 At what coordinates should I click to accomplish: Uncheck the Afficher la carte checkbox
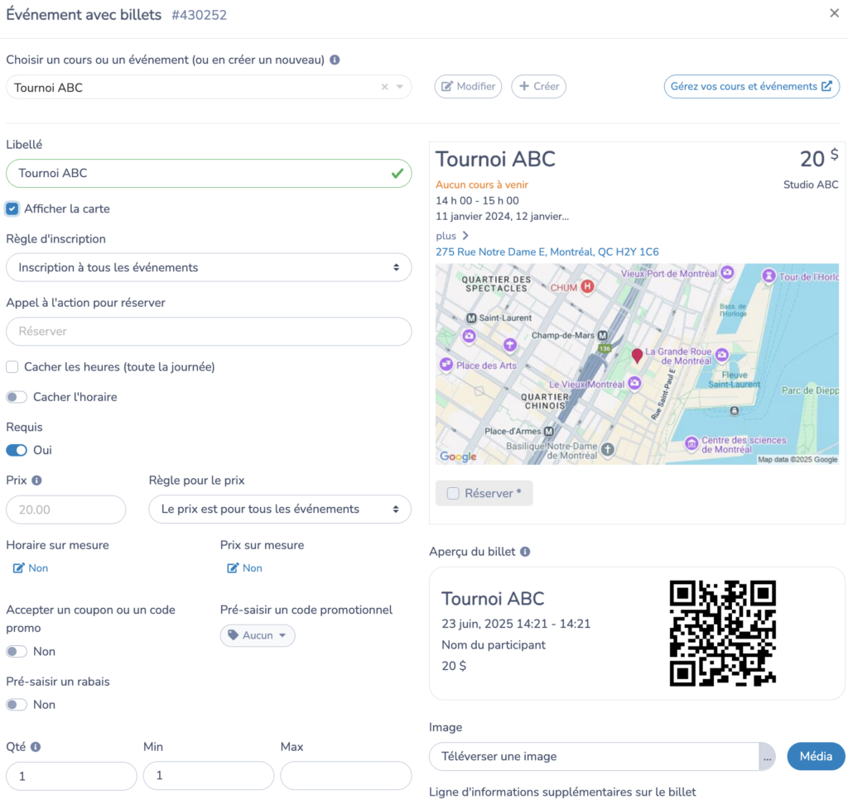tap(12, 209)
